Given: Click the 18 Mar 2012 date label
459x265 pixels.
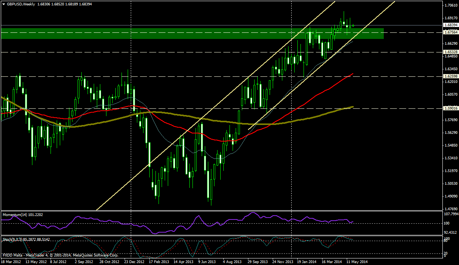Looking at the screenshot, I should coord(11,262).
